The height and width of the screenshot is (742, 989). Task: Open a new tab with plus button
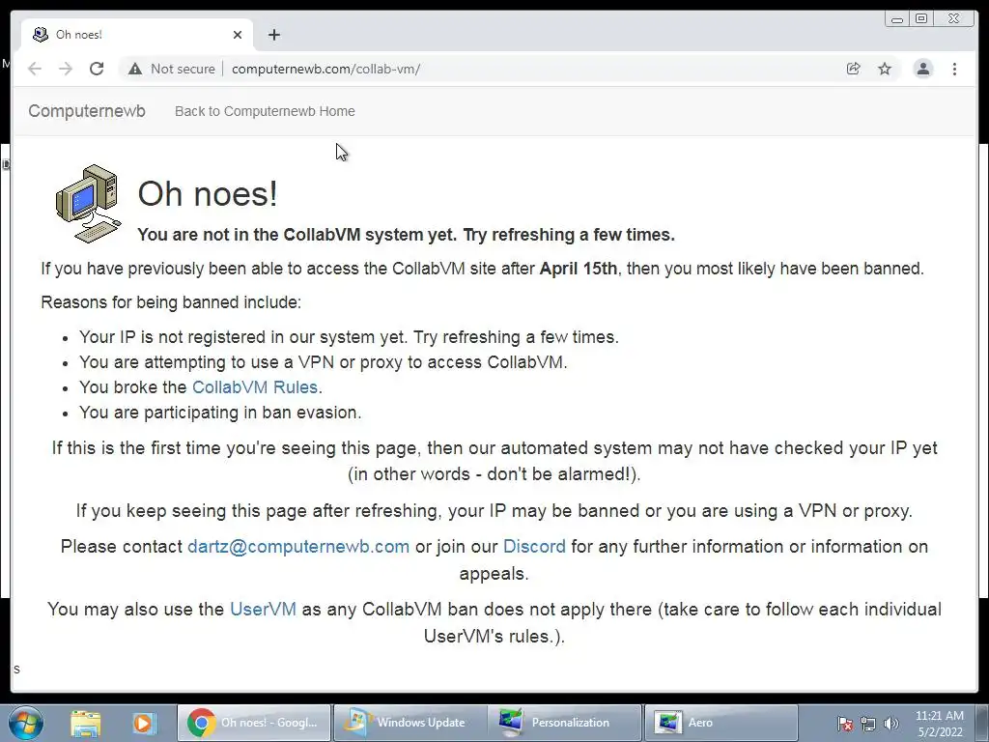pyautogui.click(x=273, y=35)
